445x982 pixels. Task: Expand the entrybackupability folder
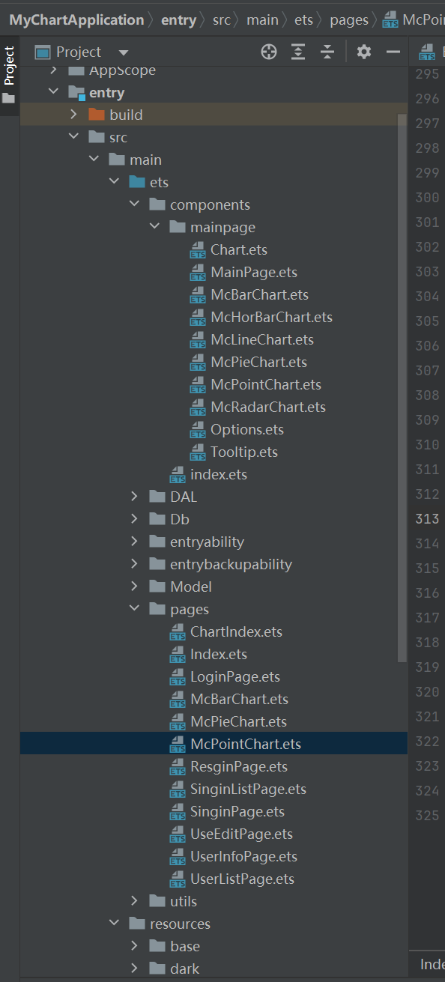point(133,564)
